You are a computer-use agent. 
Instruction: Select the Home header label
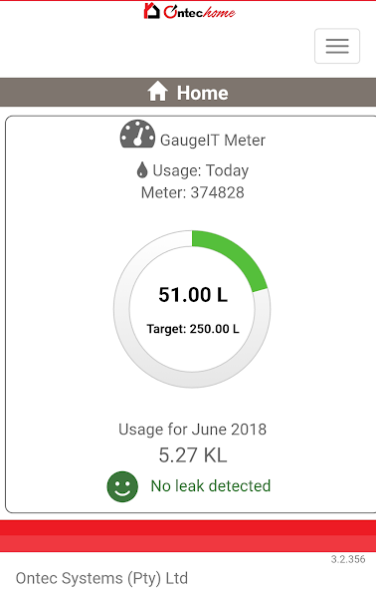tap(203, 93)
